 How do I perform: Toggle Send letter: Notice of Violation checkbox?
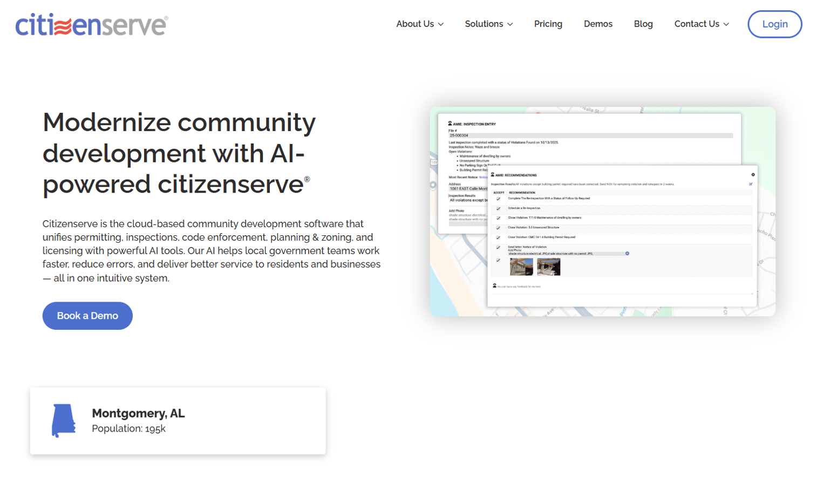[x=498, y=248]
